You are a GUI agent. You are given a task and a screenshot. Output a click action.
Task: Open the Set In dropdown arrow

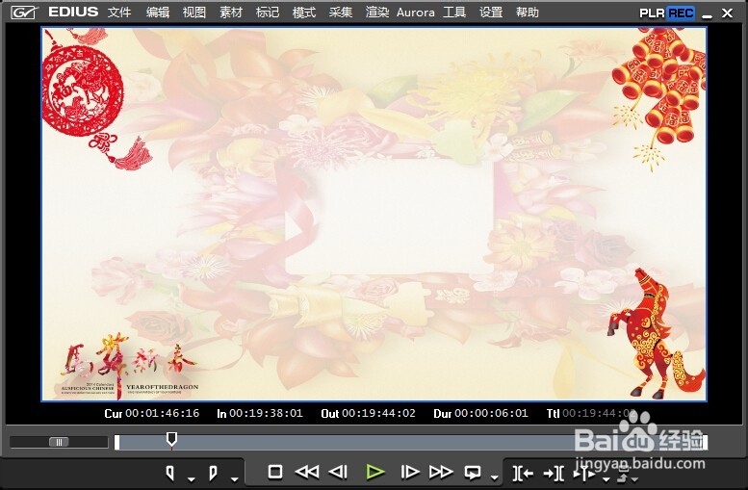point(192,478)
